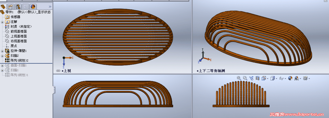The width and height of the screenshot is (329, 118).
Task: Expand the 注解 annotations node
Action: coord(2,22)
